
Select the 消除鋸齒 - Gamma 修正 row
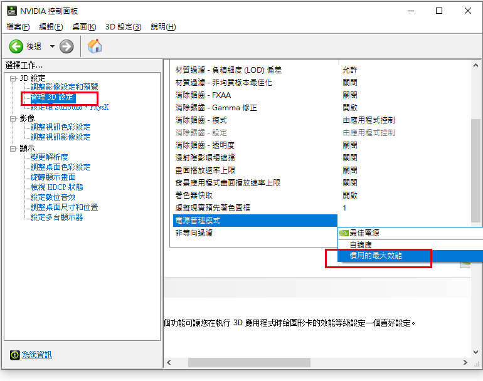point(255,108)
